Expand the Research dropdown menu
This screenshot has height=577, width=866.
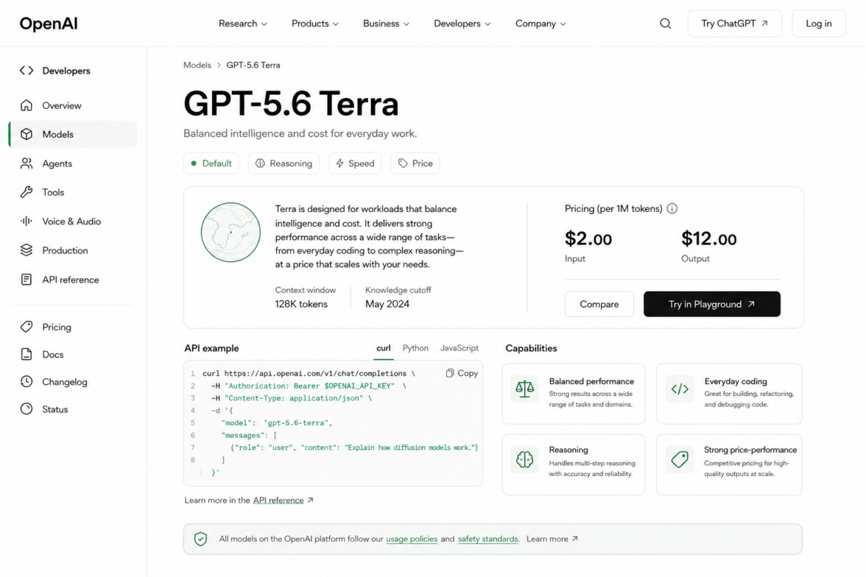(243, 24)
